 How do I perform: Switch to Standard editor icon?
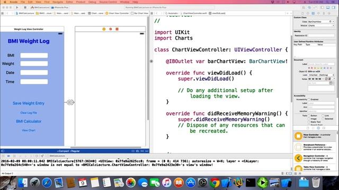(x=304, y=7)
